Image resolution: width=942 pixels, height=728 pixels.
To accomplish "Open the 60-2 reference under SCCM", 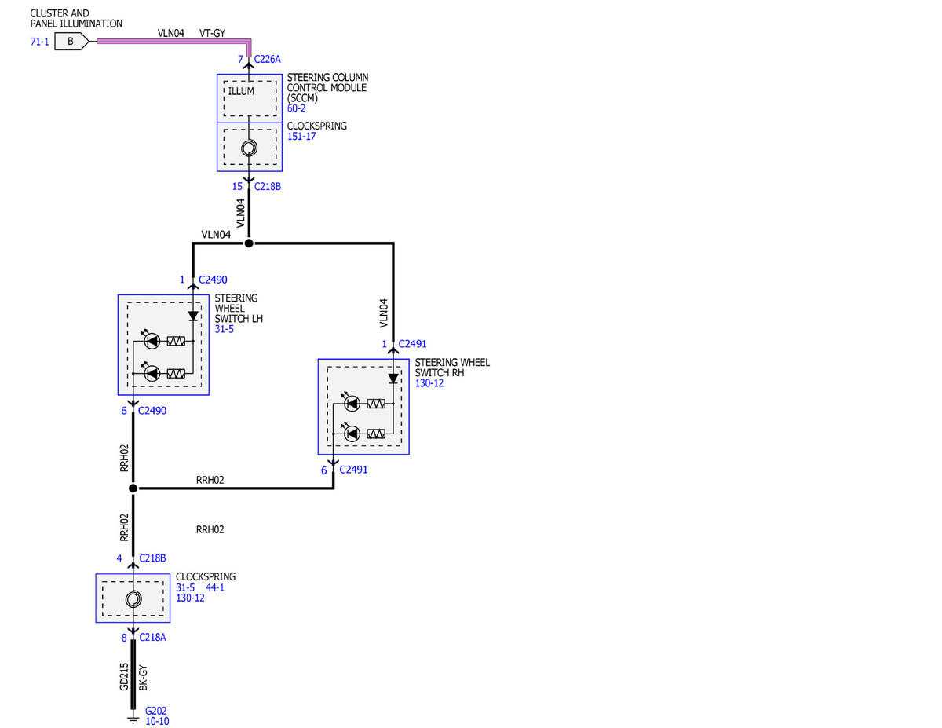I will pos(297,108).
